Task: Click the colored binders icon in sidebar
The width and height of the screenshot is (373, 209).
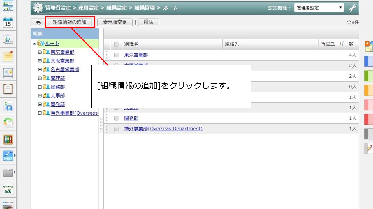Action: click(8, 140)
